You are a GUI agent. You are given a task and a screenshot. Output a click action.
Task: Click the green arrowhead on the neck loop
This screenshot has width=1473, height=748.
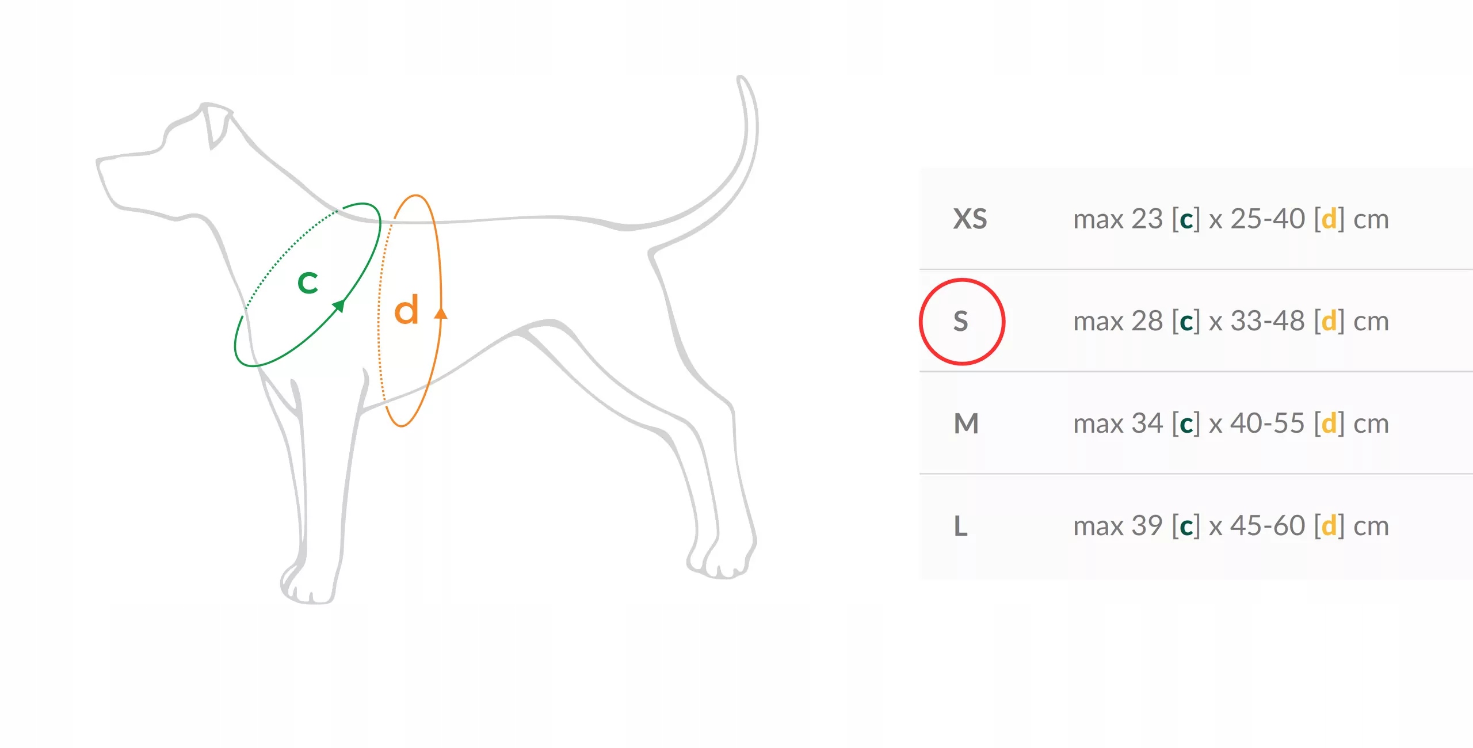click(x=339, y=305)
